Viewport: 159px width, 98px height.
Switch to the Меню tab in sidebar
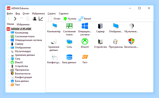click(x=10, y=24)
